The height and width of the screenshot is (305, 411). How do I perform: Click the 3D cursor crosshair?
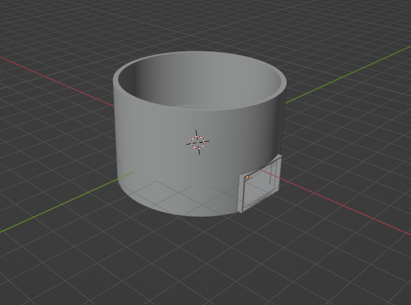(197, 142)
